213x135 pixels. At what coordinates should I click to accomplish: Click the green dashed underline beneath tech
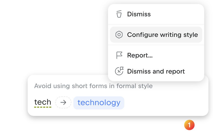click(43, 107)
